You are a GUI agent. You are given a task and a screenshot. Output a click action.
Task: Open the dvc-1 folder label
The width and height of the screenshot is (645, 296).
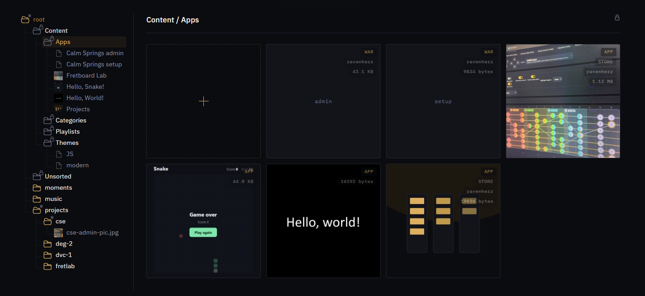pos(64,255)
